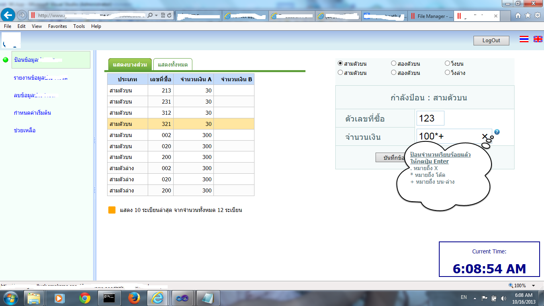Clear the จำนวนเงิน field using the X icon
Image resolution: width=544 pixels, height=306 pixels.
(485, 137)
